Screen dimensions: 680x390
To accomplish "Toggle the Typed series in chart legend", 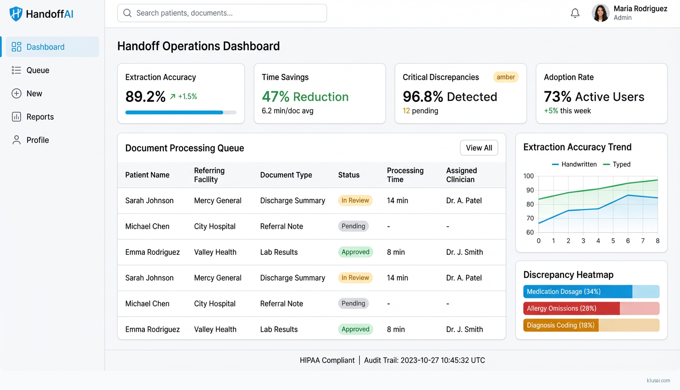I will tap(617, 164).
